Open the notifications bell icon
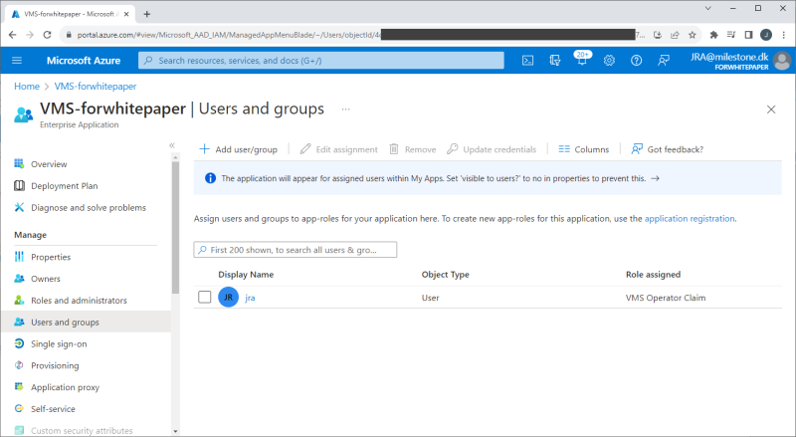Screen dimensions: 796x437 click(x=581, y=61)
